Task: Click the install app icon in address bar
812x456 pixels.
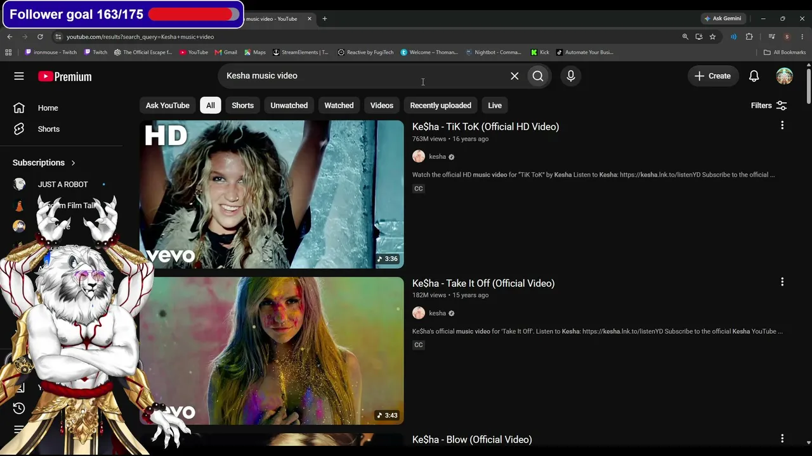Action: click(698, 37)
